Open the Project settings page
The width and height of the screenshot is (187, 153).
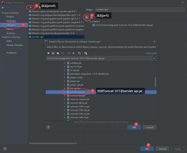10,17
